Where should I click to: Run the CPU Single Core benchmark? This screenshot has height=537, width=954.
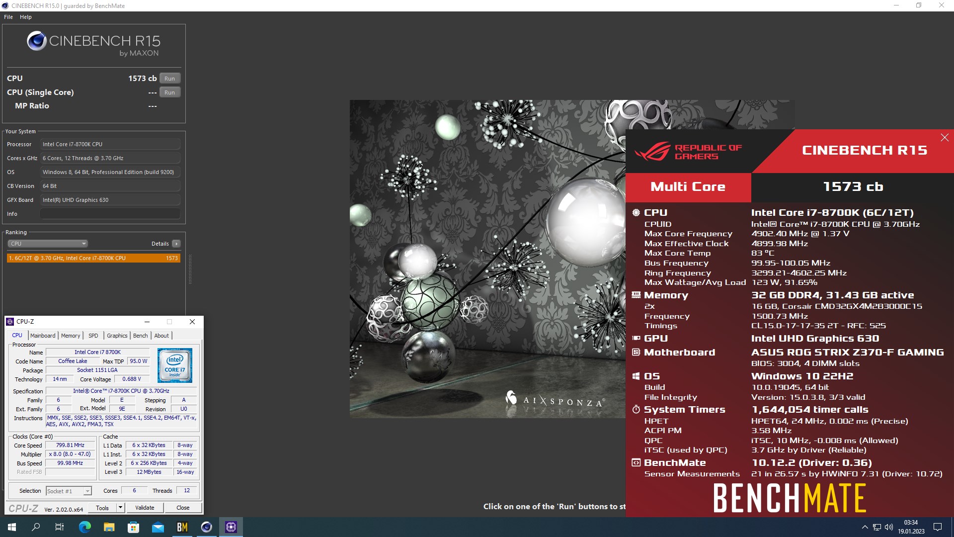pyautogui.click(x=170, y=92)
